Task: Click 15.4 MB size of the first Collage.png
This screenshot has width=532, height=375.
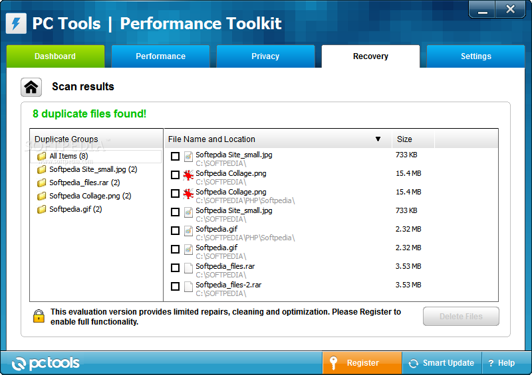Action: (x=408, y=173)
